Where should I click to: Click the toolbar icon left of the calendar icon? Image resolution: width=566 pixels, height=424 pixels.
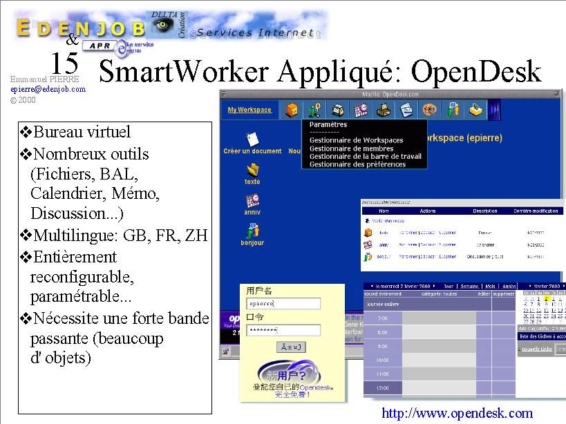337,110
